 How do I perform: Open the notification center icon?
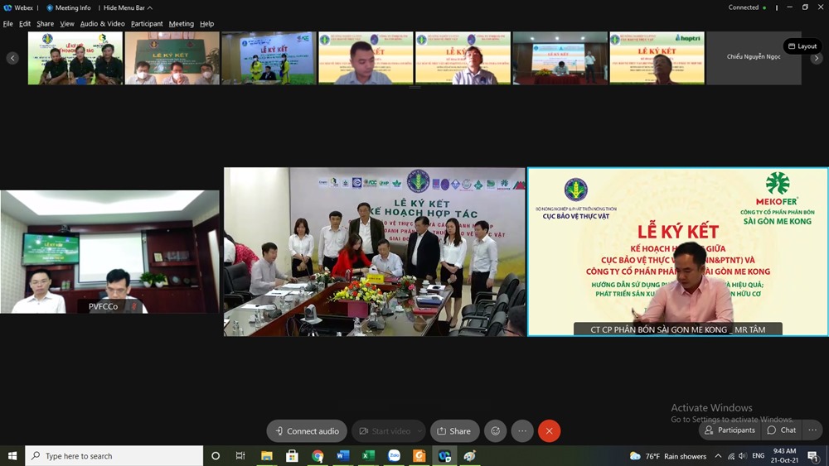coord(814,456)
